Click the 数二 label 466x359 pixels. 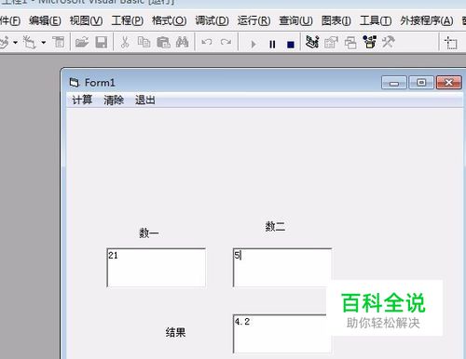point(275,226)
